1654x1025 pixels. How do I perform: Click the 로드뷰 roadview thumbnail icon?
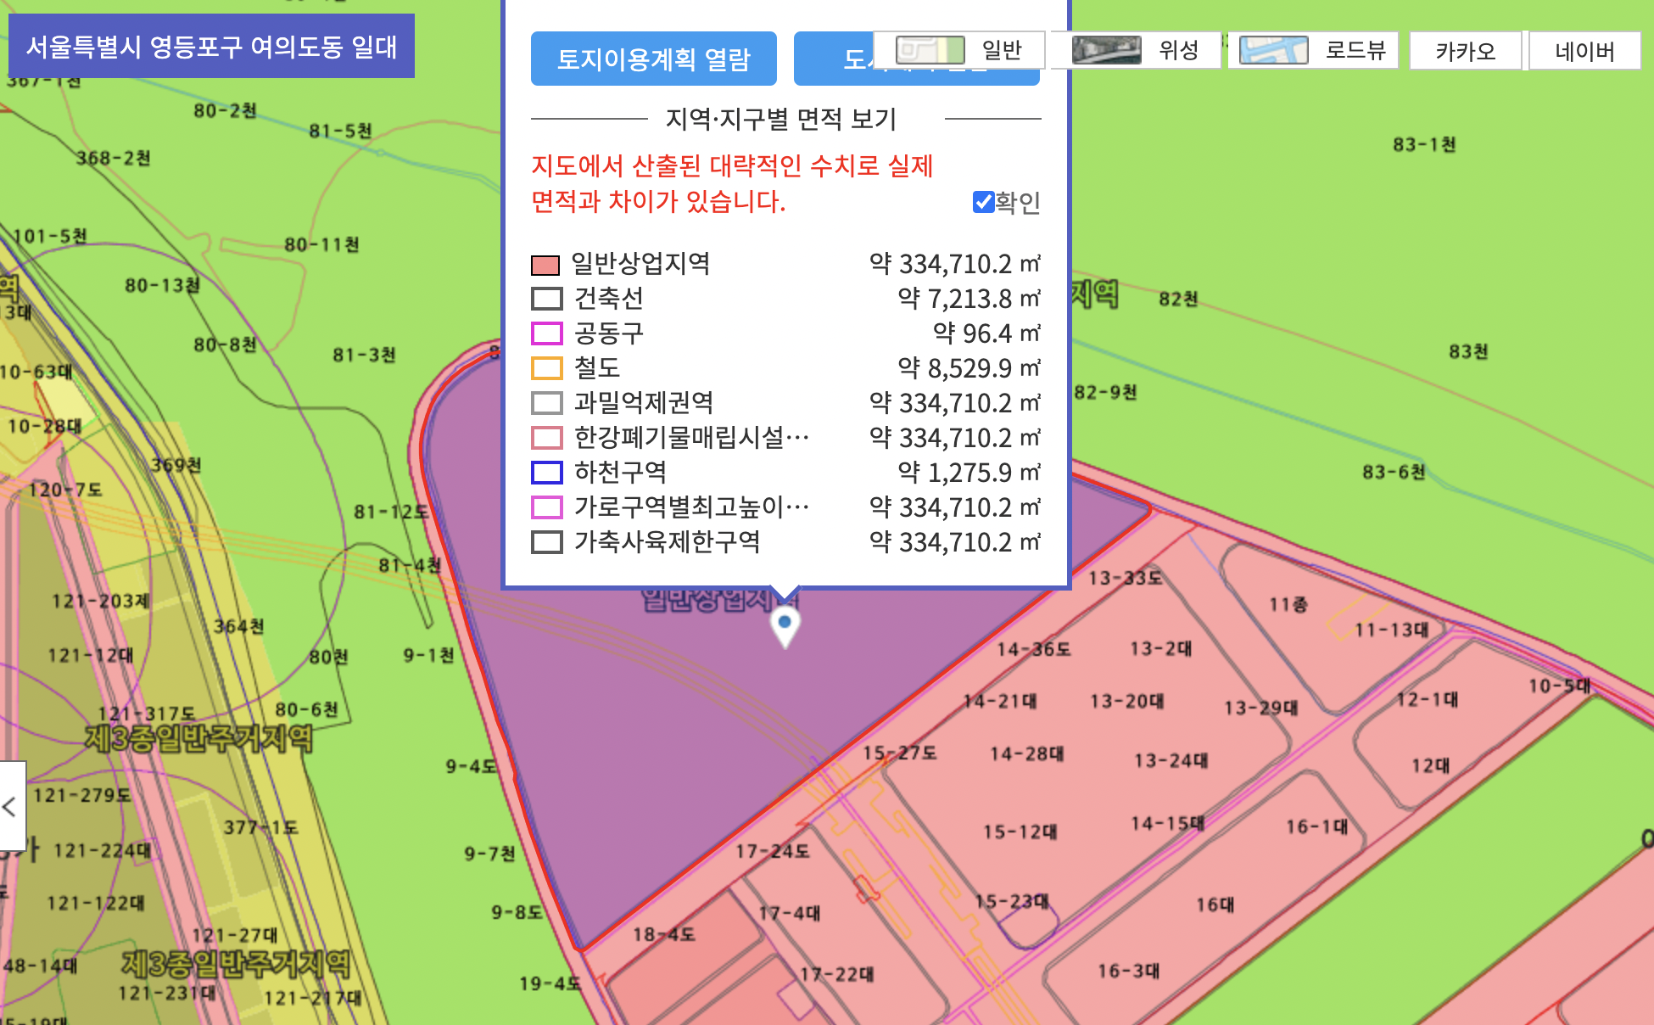pos(1273,50)
